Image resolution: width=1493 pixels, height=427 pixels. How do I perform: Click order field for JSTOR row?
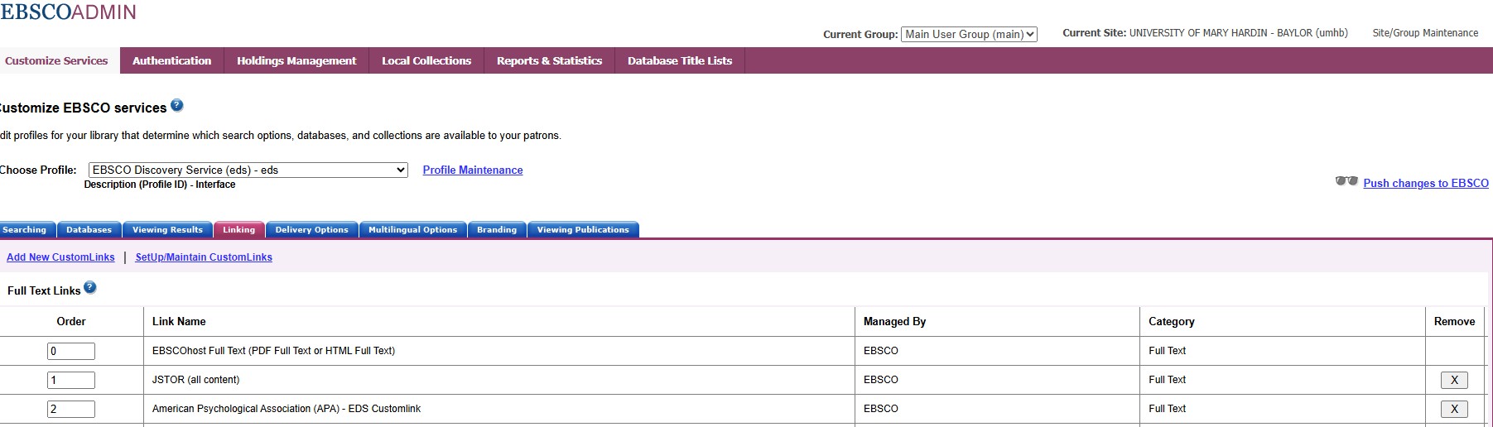pyautogui.click(x=71, y=380)
